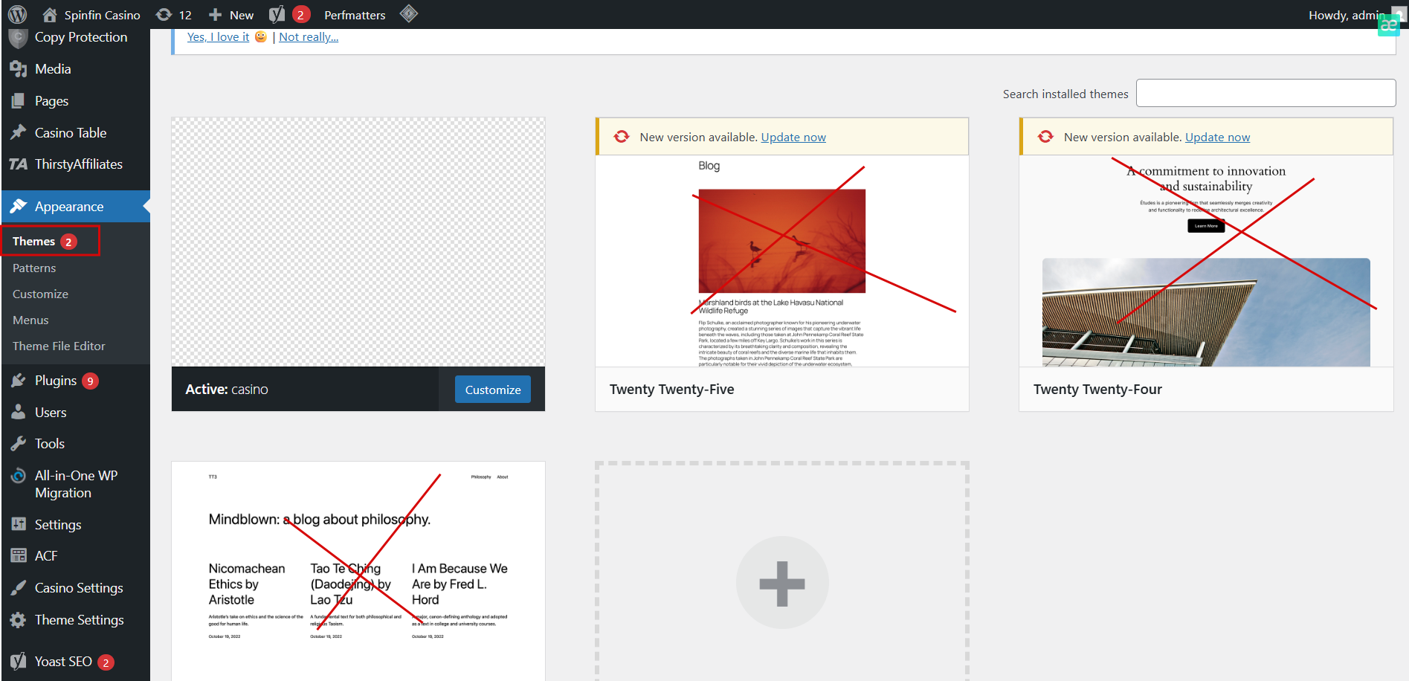Click the 'Active: casino' label
Image resolution: width=1409 pixels, height=681 pixels.
[x=227, y=389]
